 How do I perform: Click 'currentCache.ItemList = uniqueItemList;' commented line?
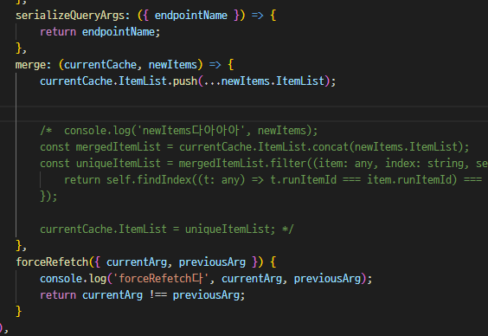tap(157, 229)
